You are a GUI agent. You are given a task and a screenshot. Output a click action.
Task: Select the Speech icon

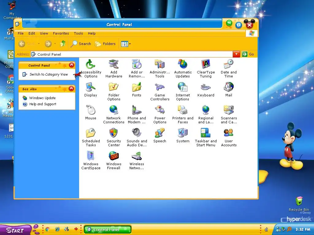pos(159,136)
